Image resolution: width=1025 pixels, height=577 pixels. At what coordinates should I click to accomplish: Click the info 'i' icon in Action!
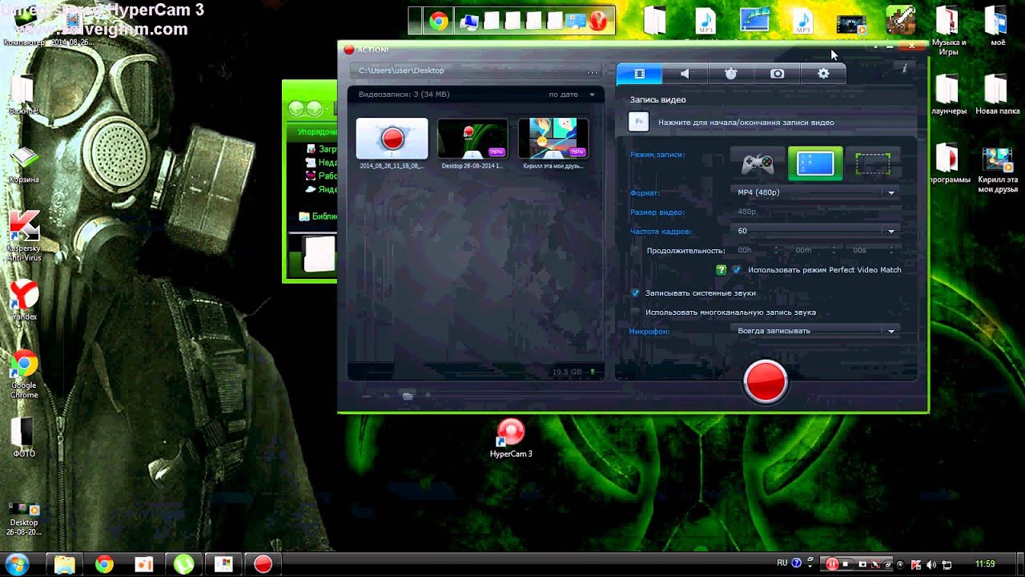pos(905,69)
